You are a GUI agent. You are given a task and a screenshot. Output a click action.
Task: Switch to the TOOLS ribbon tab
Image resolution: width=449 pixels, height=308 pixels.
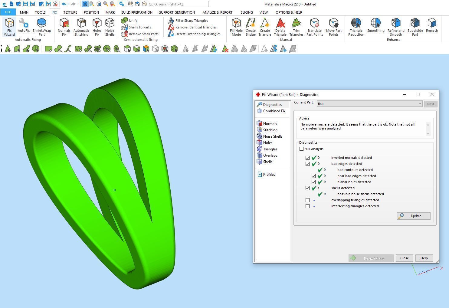click(40, 12)
